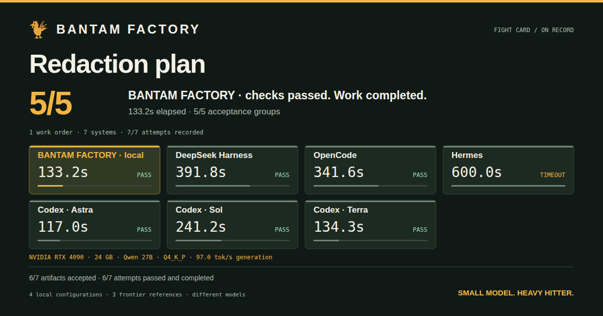The width and height of the screenshot is (603, 316).
Task: Click the progress bar under Hermes 600.0s
Action: (508, 186)
